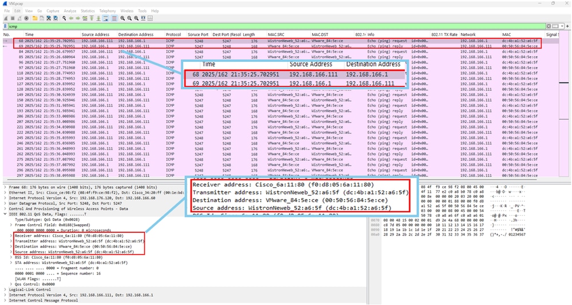This screenshot has width=572, height=305.
Task: Select packet number 245 row
Action: [281, 138]
